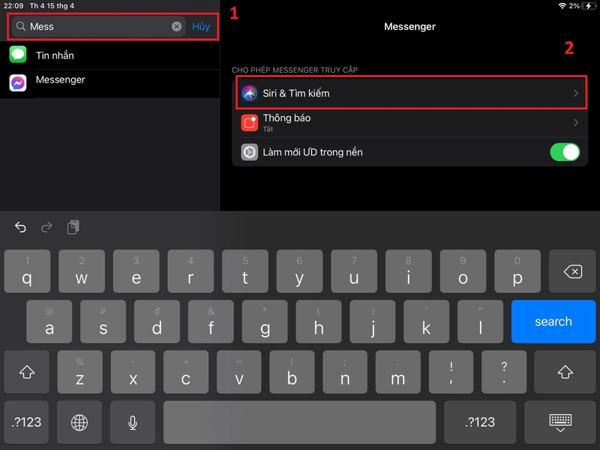Tap the gear icon for Làm mới ƯD
Viewport: 600px width, 450px height.
[250, 152]
